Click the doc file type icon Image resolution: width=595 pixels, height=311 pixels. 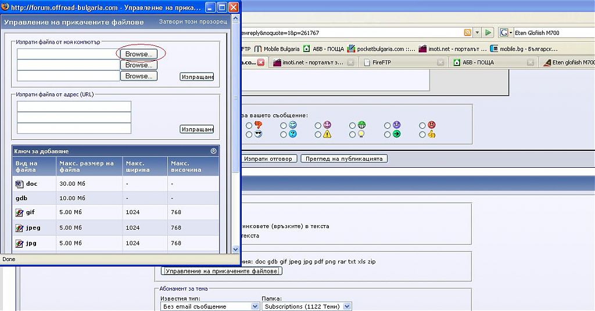[x=19, y=184]
